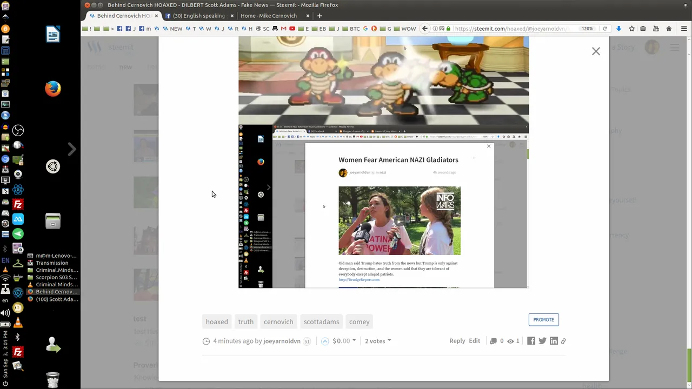Open OBS Studio from the left panel
The width and height of the screenshot is (692, 389).
click(18, 130)
